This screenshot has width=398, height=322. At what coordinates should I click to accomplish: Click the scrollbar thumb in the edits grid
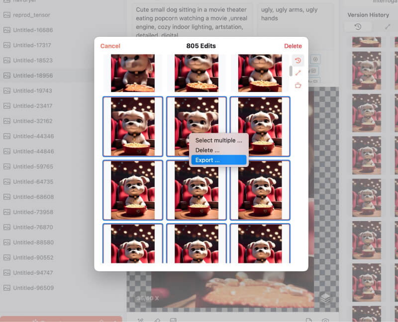(x=291, y=71)
